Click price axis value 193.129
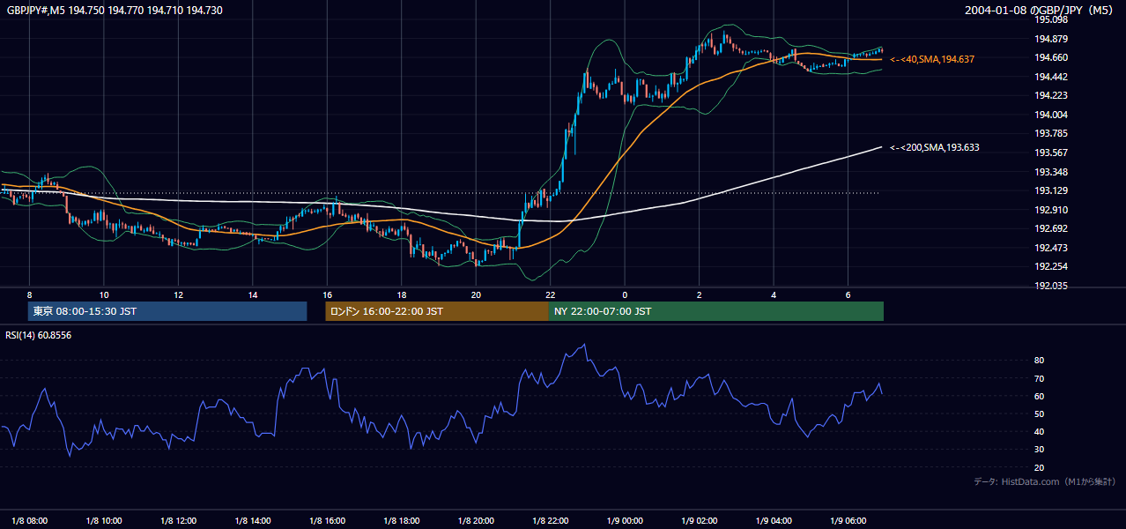This screenshot has width=1126, height=529. [1051, 190]
